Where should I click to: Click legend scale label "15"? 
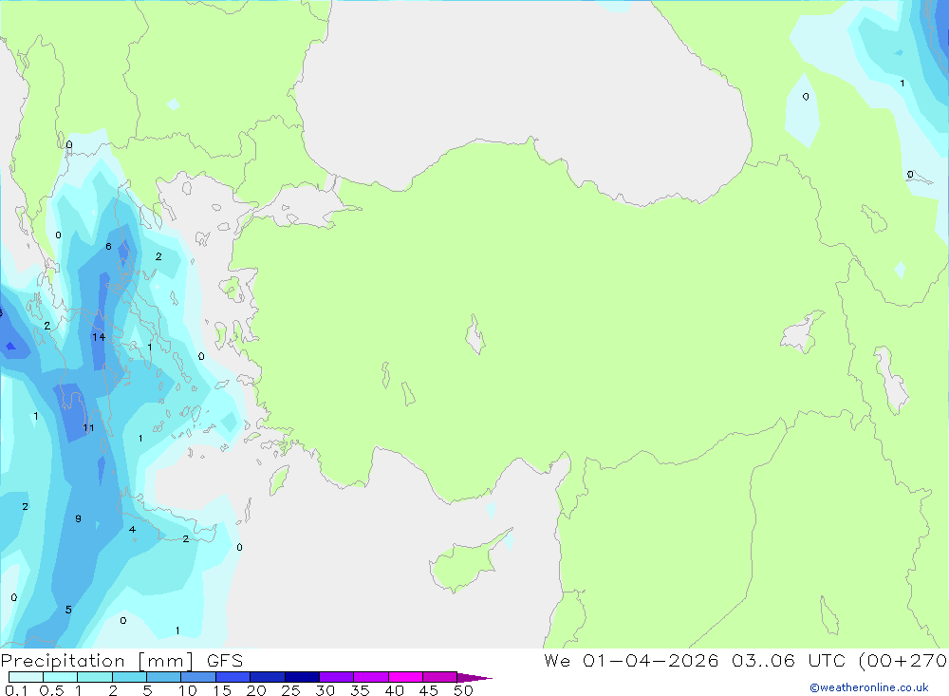[x=222, y=690]
